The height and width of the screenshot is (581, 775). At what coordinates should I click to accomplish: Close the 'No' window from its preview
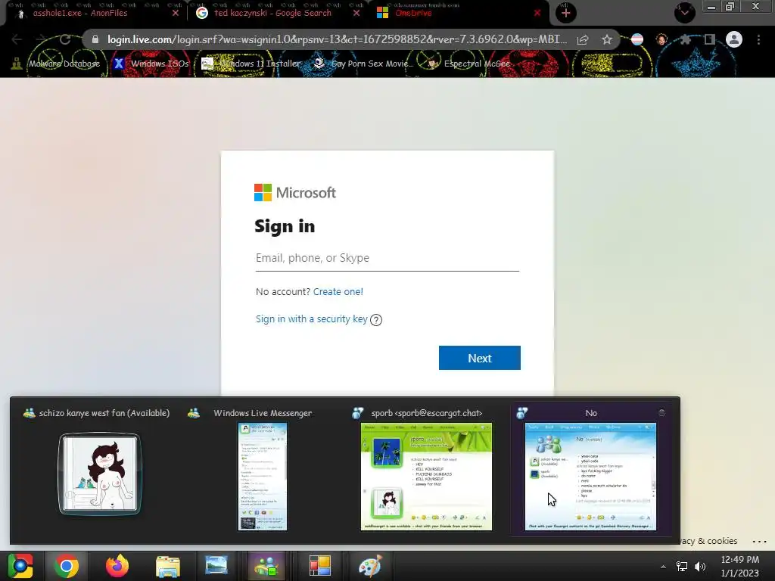click(x=661, y=412)
